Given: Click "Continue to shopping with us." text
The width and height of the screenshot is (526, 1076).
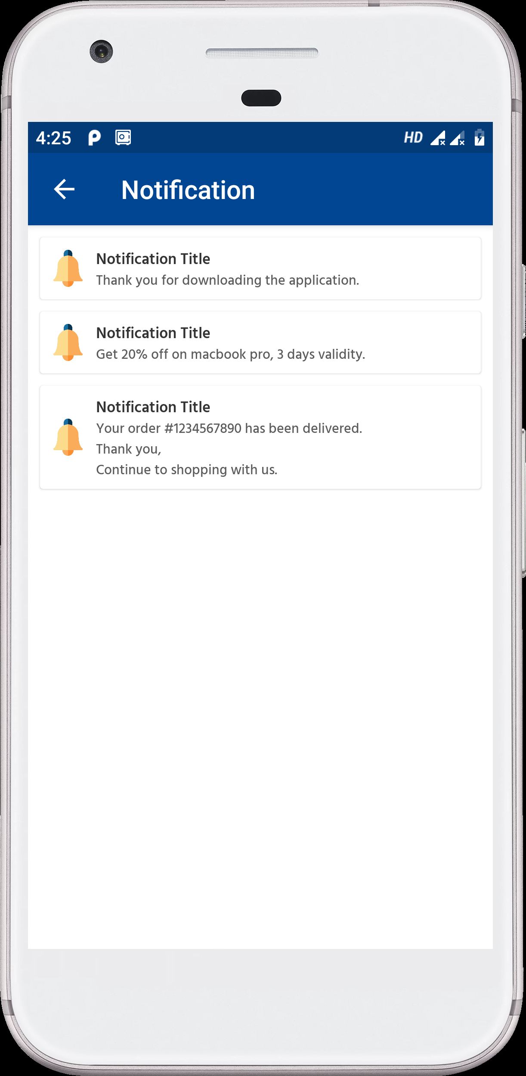Looking at the screenshot, I should click(x=186, y=470).
